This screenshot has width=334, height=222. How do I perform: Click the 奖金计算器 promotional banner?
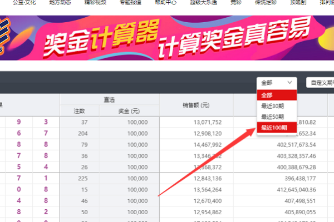pos(167,39)
